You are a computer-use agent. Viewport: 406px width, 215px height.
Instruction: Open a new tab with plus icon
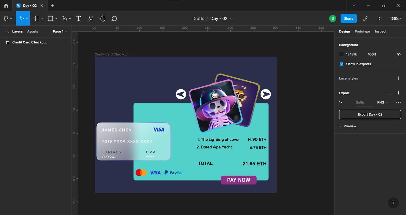52,6
